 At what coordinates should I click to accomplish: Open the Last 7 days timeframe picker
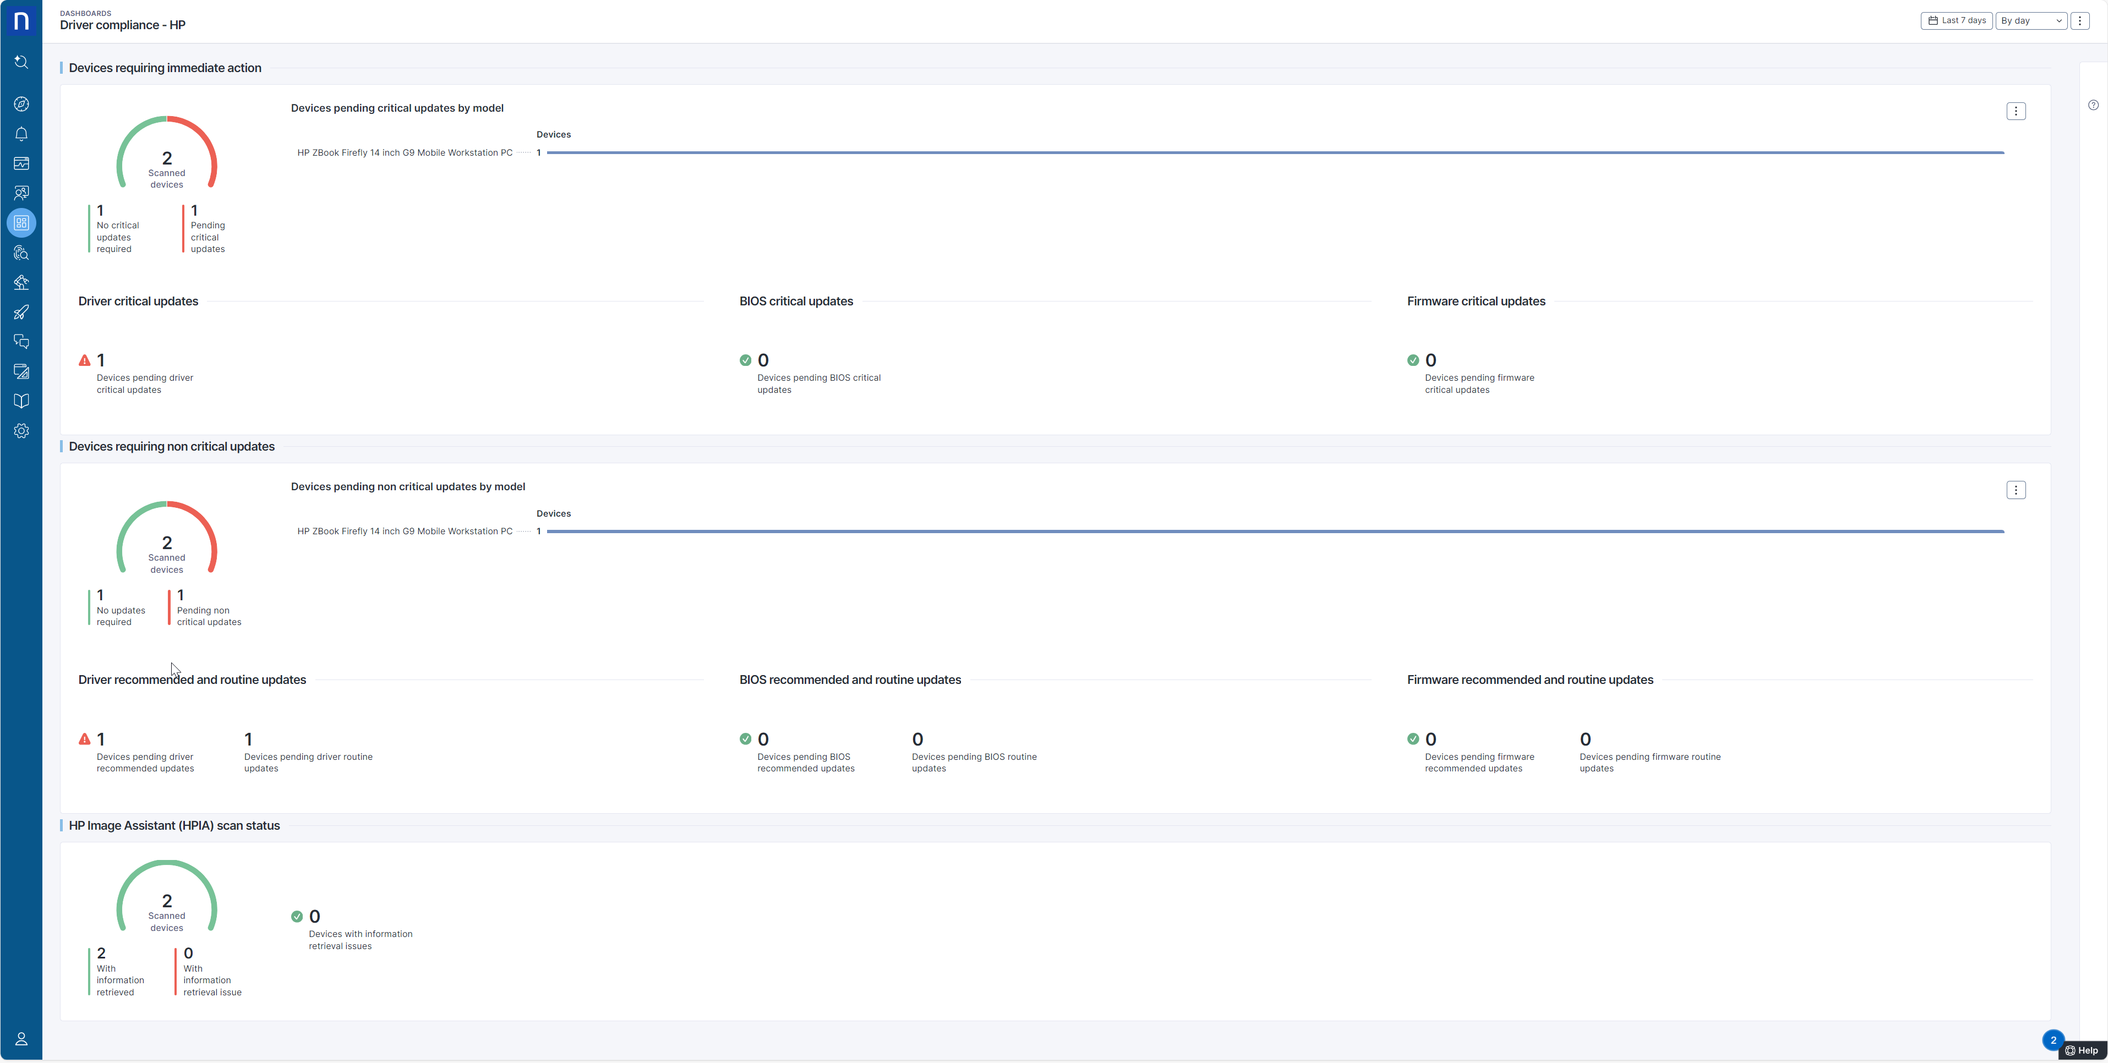coord(1956,20)
